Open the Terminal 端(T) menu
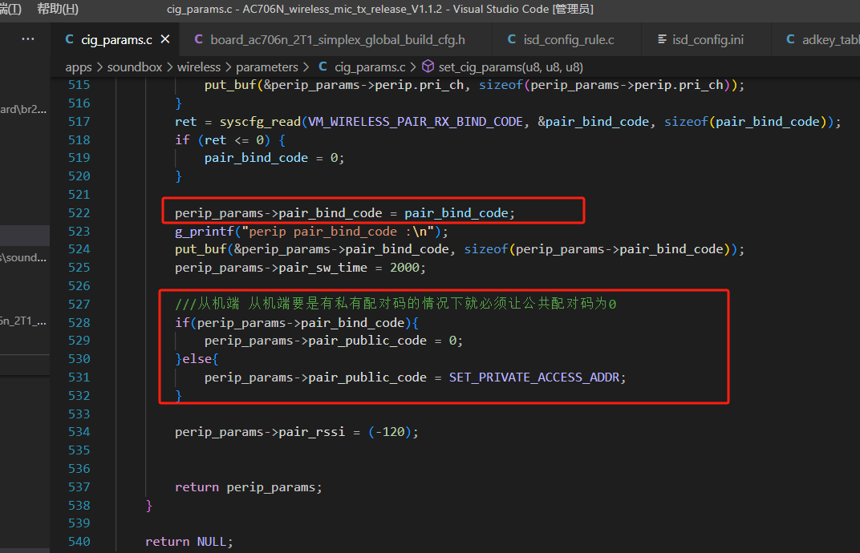860x553 pixels. (11, 9)
